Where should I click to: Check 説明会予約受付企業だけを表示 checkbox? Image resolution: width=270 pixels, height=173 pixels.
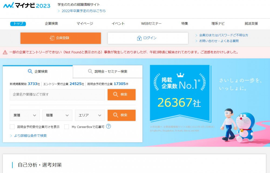12,127
